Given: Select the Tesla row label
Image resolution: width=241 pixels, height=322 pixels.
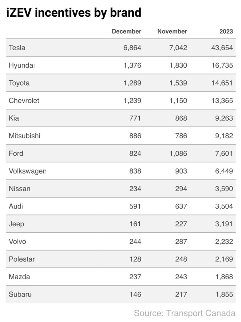Looking at the screenshot, I should coord(17,48).
